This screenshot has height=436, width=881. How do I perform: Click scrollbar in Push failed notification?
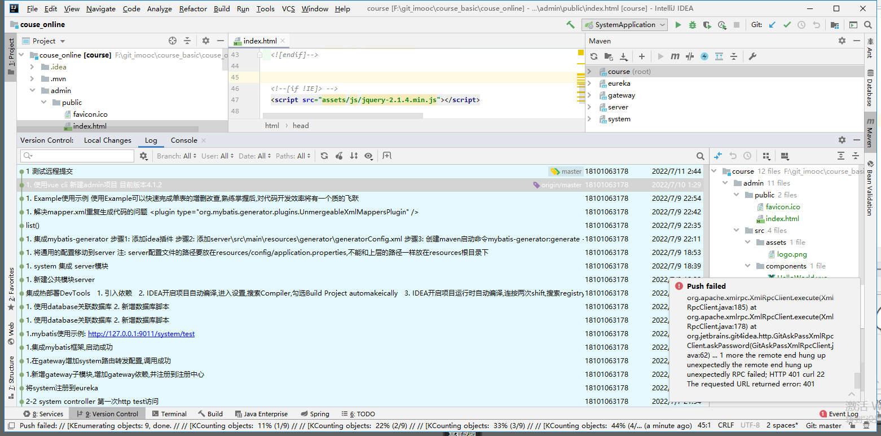pyautogui.click(x=857, y=380)
